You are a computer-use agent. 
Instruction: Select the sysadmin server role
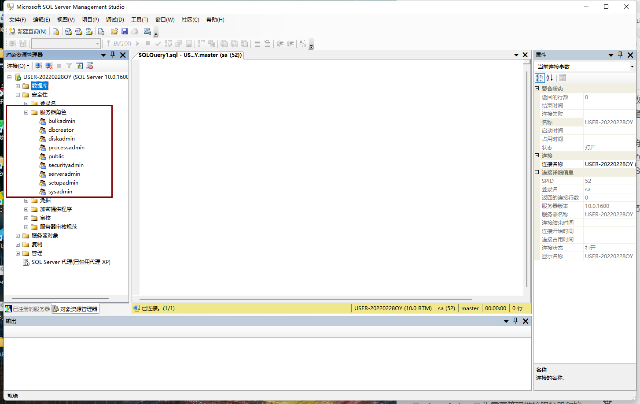tap(60, 192)
